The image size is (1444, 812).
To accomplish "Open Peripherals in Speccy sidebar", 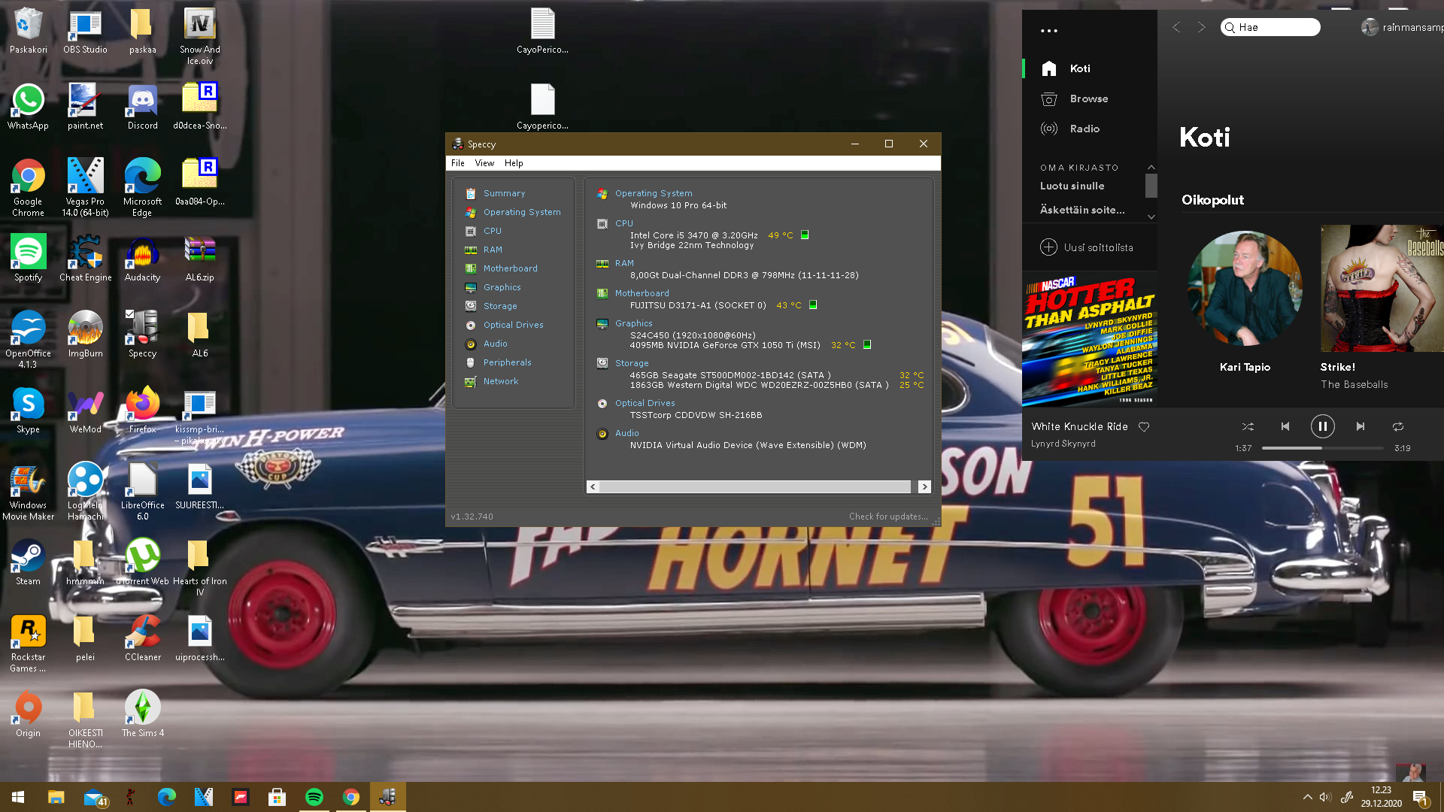I will 507,362.
